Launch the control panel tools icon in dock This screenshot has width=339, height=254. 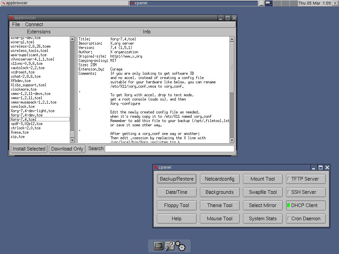(169, 246)
